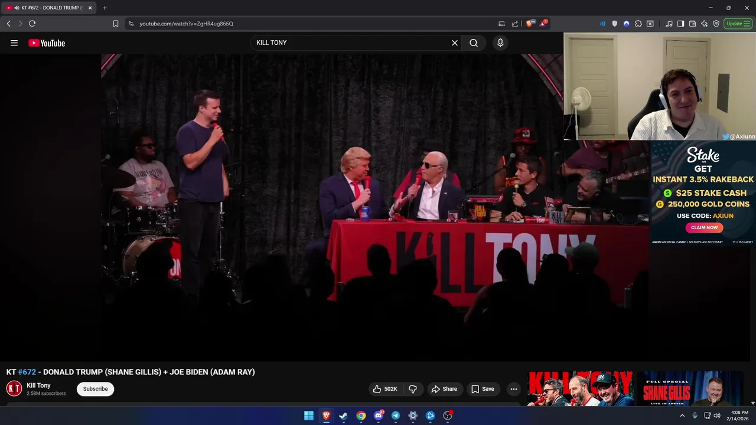Go back in browser history
This screenshot has height=425, width=756.
point(8,24)
